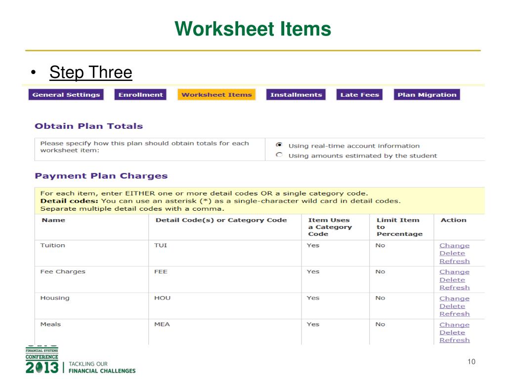Click the FEE detail code cell
This screenshot has width=506, height=379.
(x=225, y=279)
